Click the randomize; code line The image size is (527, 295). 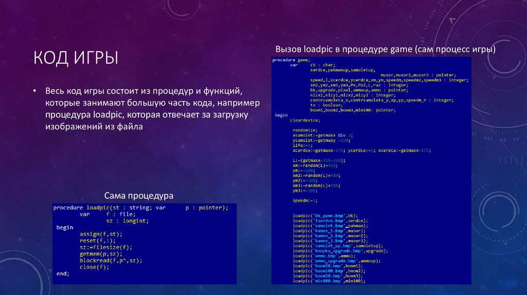306,131
